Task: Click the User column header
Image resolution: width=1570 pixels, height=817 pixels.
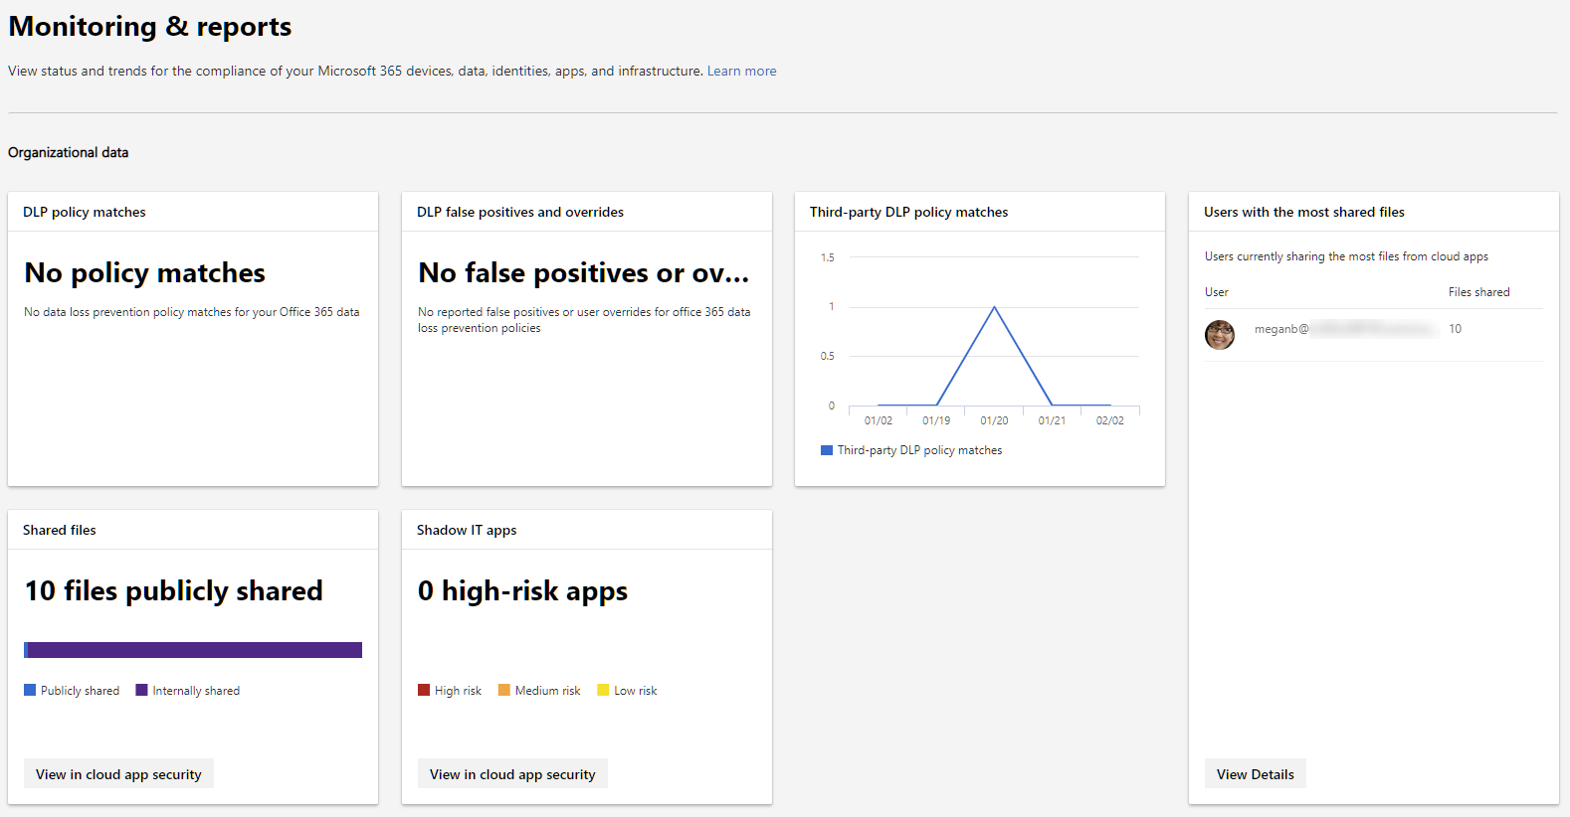Action: click(x=1216, y=291)
